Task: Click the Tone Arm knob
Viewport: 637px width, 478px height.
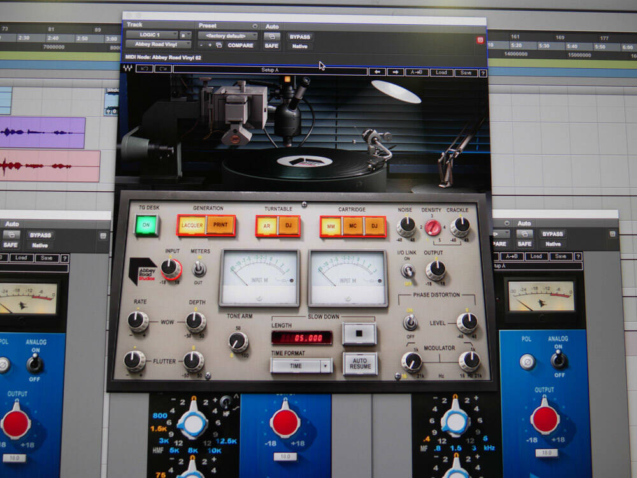Action: (x=238, y=342)
